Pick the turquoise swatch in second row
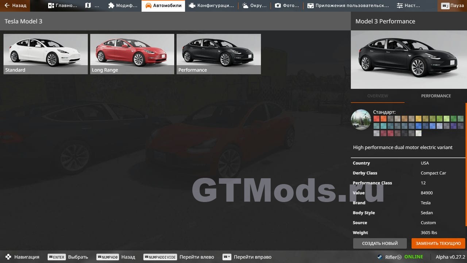The image size is (467, 263). tap(383, 126)
